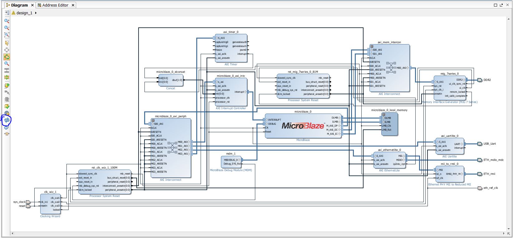
Task: Expand the design_1 breadcrumb arrow
Action: pyautogui.click(x=36, y=13)
